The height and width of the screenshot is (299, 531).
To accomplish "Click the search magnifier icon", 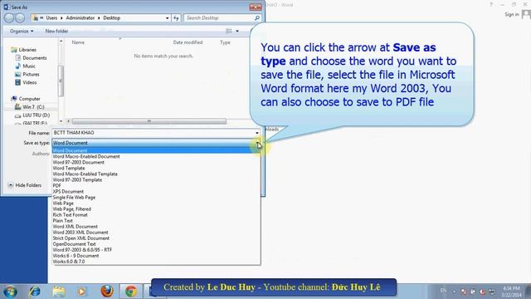I will point(257,18).
